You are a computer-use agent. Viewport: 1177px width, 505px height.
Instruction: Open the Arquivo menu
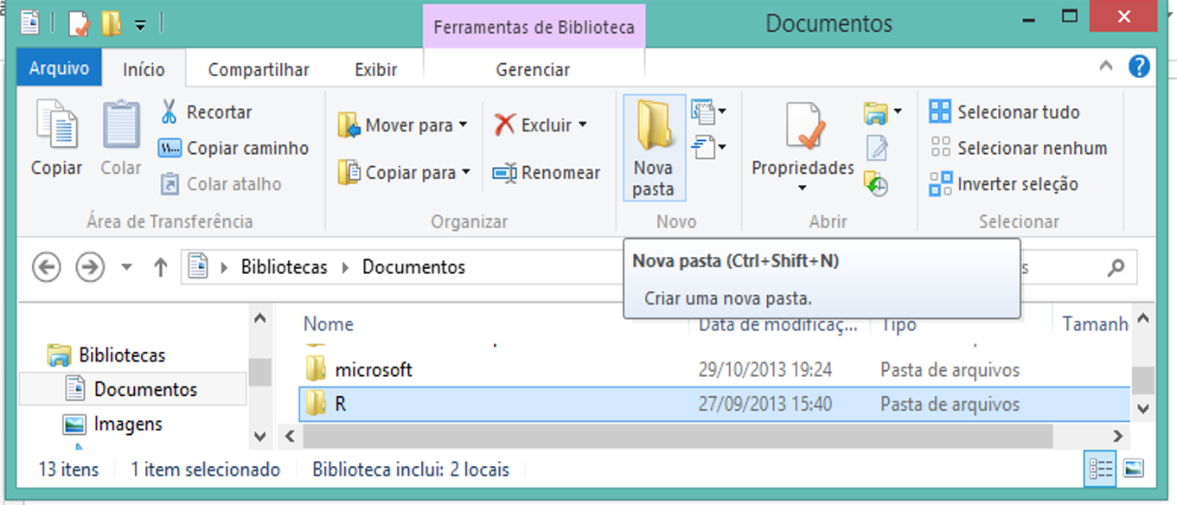59,69
